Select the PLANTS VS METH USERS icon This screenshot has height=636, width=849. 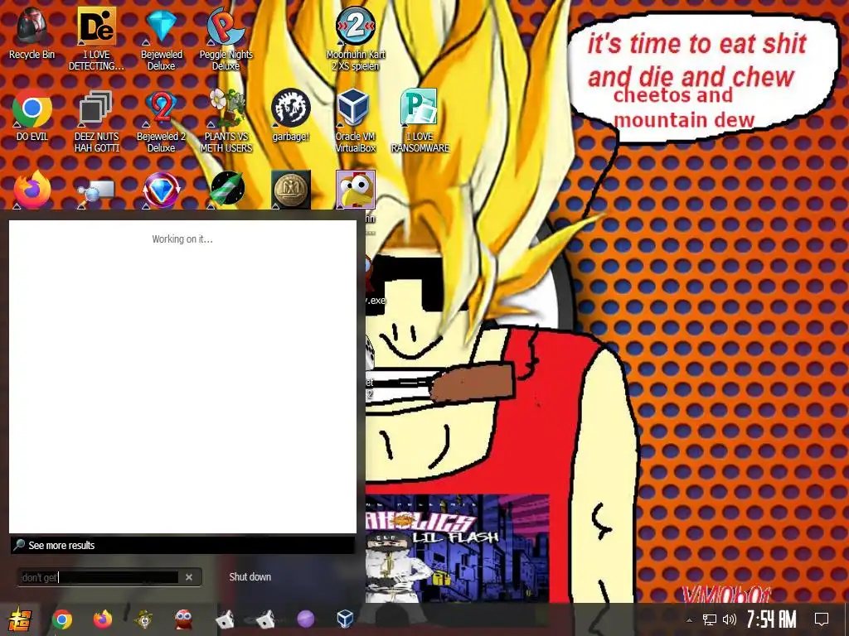tap(226, 121)
